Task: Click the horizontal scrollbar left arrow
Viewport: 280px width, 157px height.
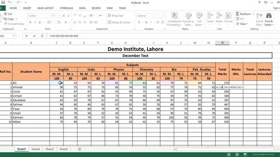Action: (175, 149)
